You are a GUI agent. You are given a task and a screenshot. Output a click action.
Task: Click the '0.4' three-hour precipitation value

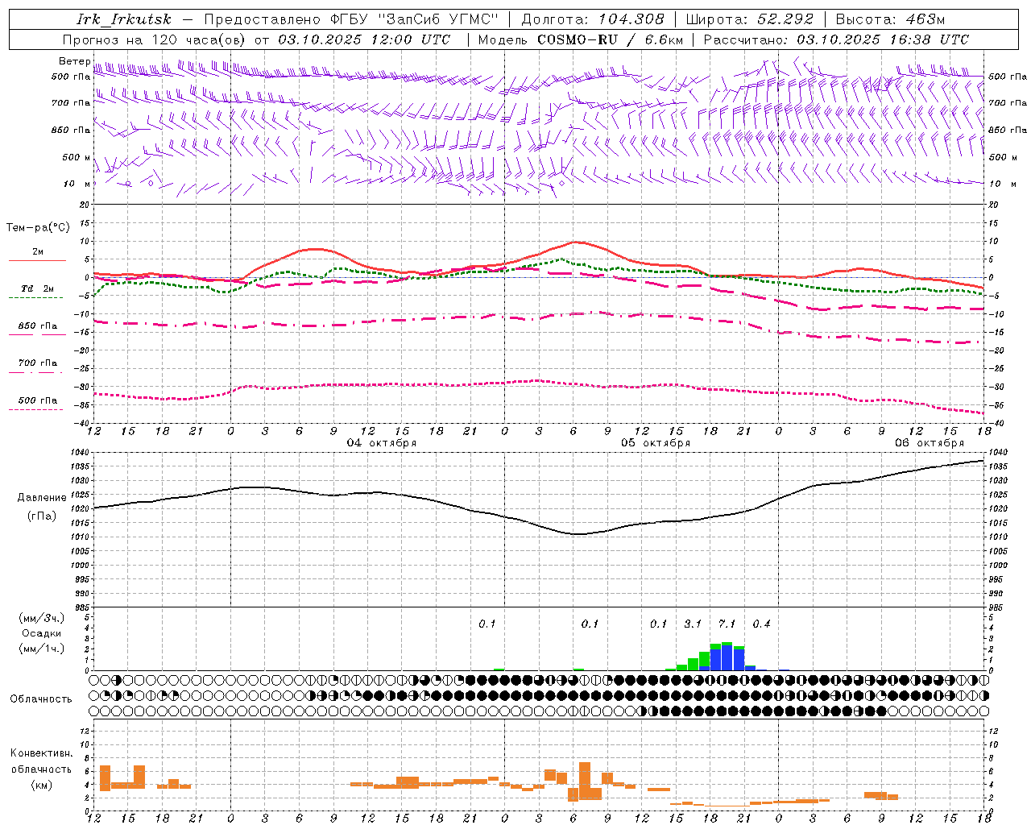click(x=761, y=624)
